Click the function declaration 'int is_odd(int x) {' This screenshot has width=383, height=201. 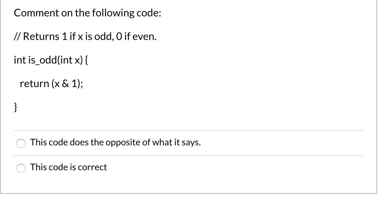coord(51,60)
